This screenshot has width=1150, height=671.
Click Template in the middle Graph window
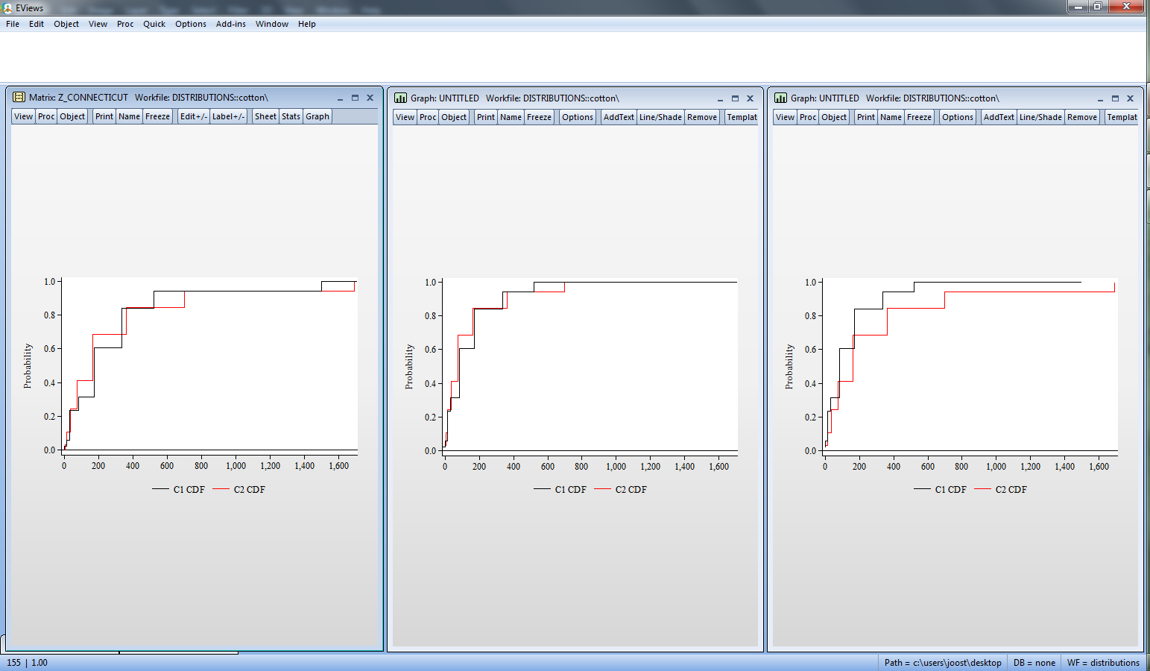pos(742,117)
